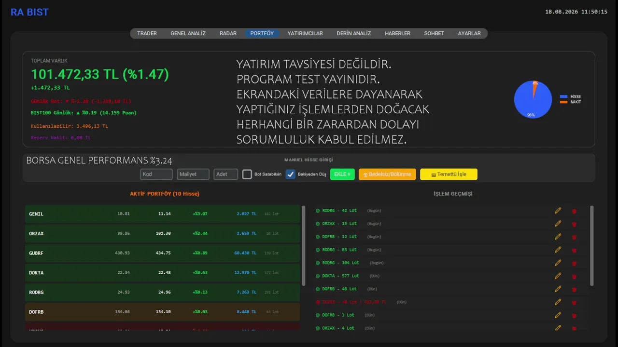Image resolution: width=618 pixels, height=347 pixels.
Task: Click the total value 101.472,33 TL
Action: [x=100, y=74]
